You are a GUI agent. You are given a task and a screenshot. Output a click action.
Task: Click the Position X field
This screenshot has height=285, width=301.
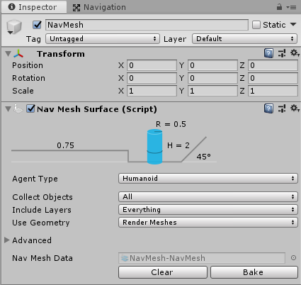[152, 65]
